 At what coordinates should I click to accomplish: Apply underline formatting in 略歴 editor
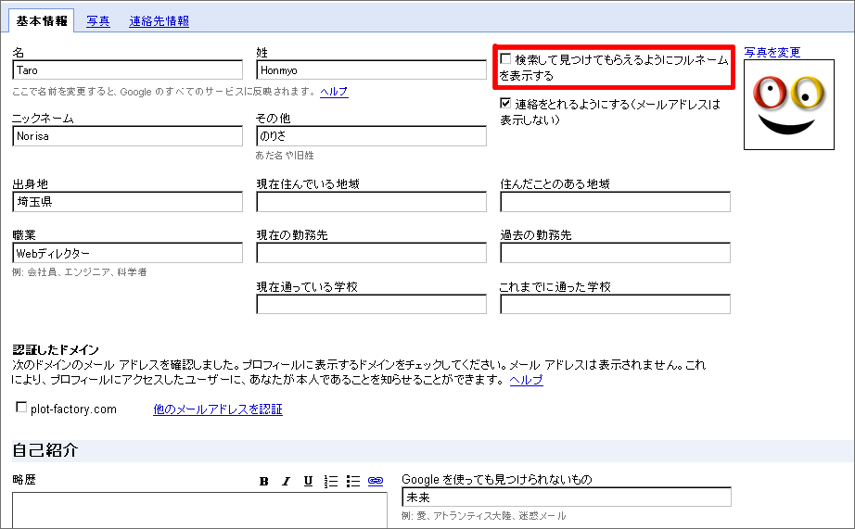[x=308, y=481]
